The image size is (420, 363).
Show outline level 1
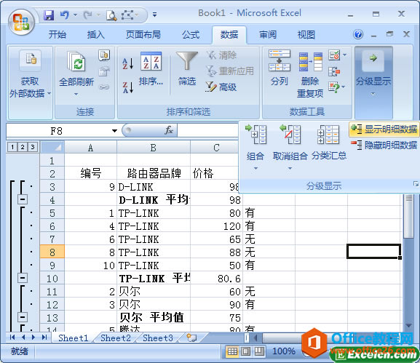12,147
